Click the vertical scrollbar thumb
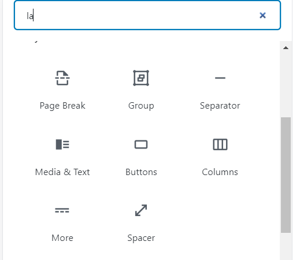 click(286, 175)
